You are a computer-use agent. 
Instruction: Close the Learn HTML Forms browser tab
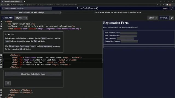click(x=21, y=2)
